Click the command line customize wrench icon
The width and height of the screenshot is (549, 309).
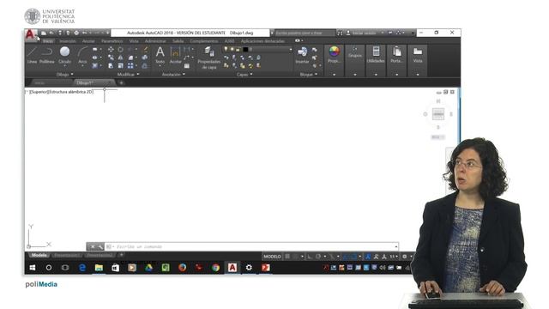coord(100,246)
